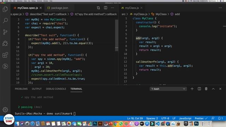Open the Search view in the activity bar
This screenshot has width=226, height=127.
pyautogui.click(x=5, y=20)
